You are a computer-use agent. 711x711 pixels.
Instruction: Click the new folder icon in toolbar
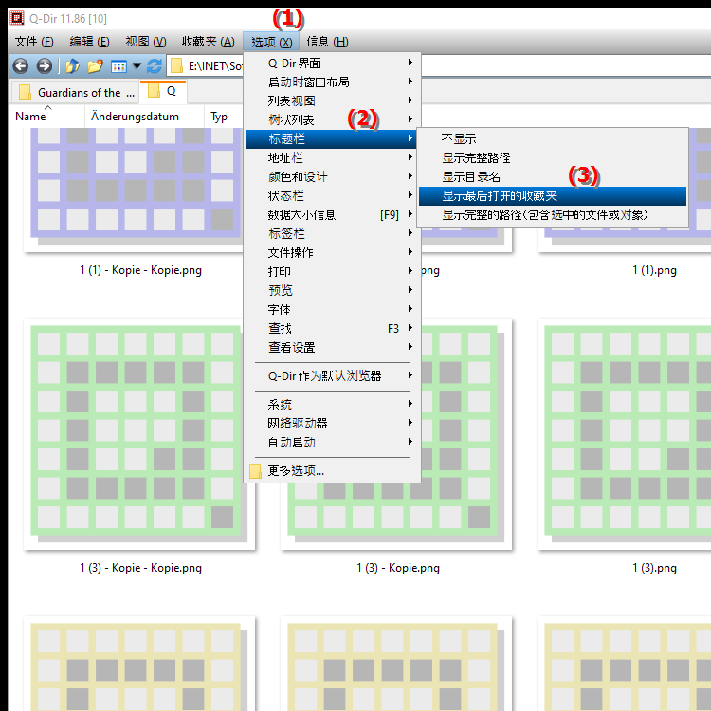[x=95, y=66]
